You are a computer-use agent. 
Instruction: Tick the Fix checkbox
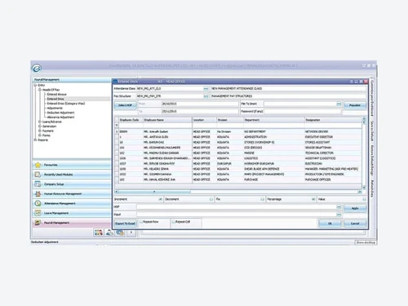(x=262, y=199)
